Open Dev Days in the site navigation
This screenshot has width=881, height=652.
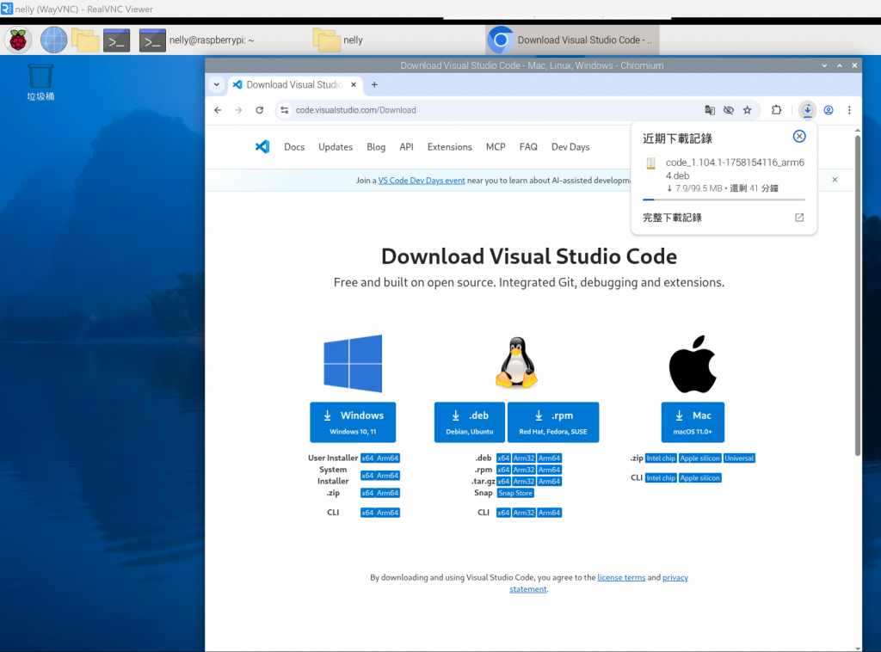570,146
